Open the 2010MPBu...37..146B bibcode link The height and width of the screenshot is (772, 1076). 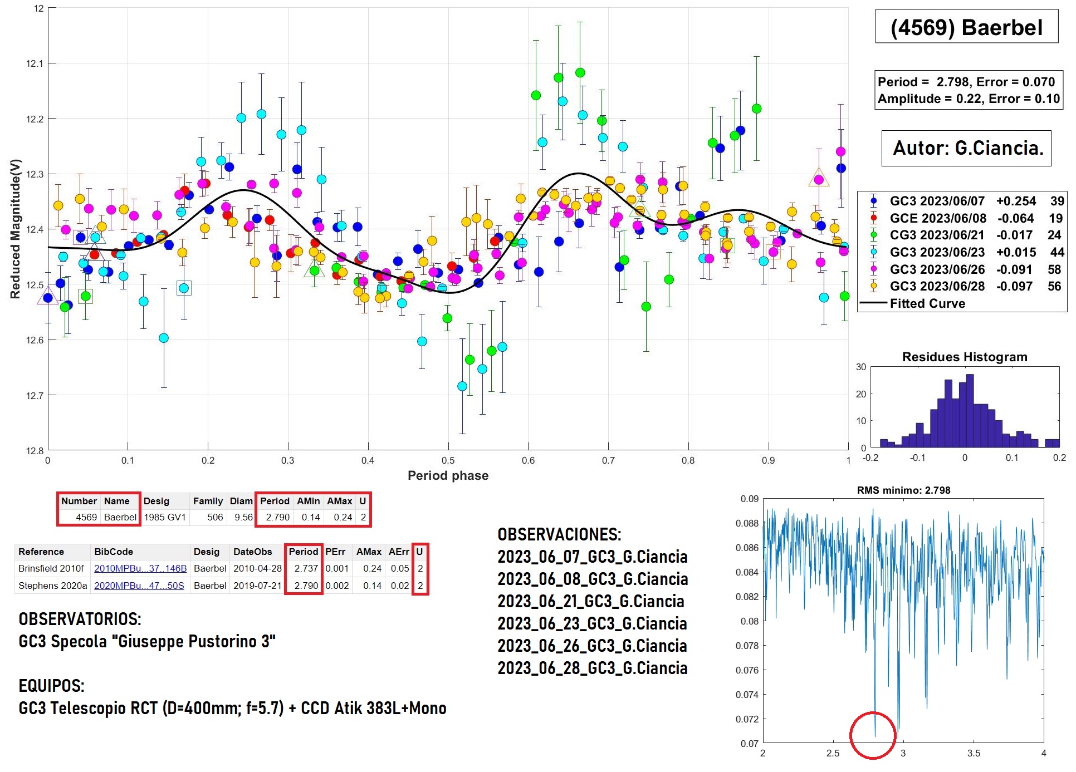pyautogui.click(x=140, y=568)
